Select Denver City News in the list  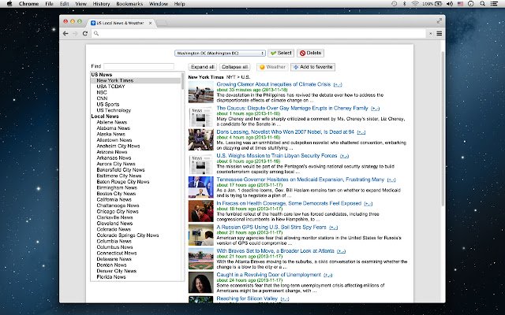117,271
